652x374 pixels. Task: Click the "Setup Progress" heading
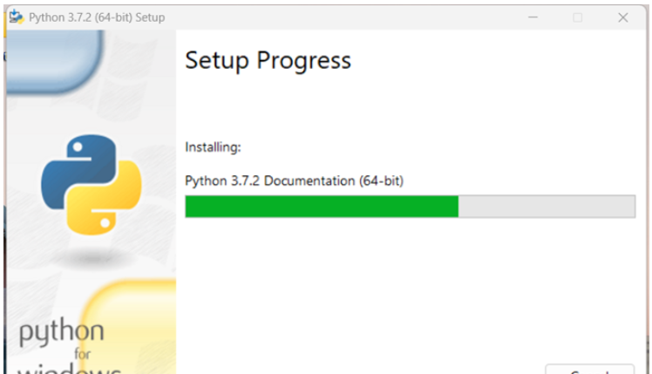268,60
